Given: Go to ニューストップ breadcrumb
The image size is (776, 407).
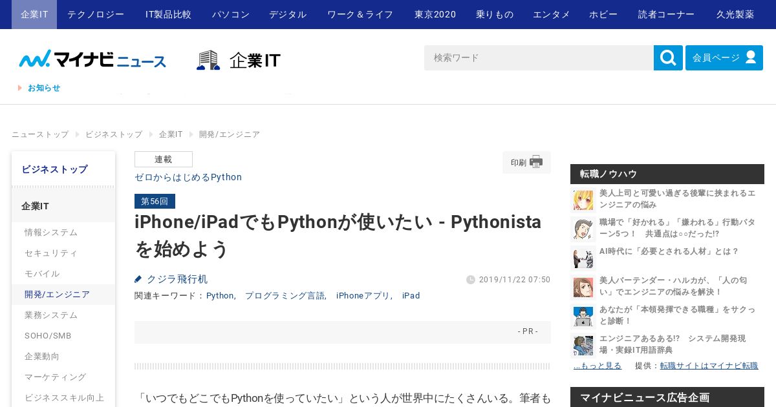Looking at the screenshot, I should coord(40,134).
